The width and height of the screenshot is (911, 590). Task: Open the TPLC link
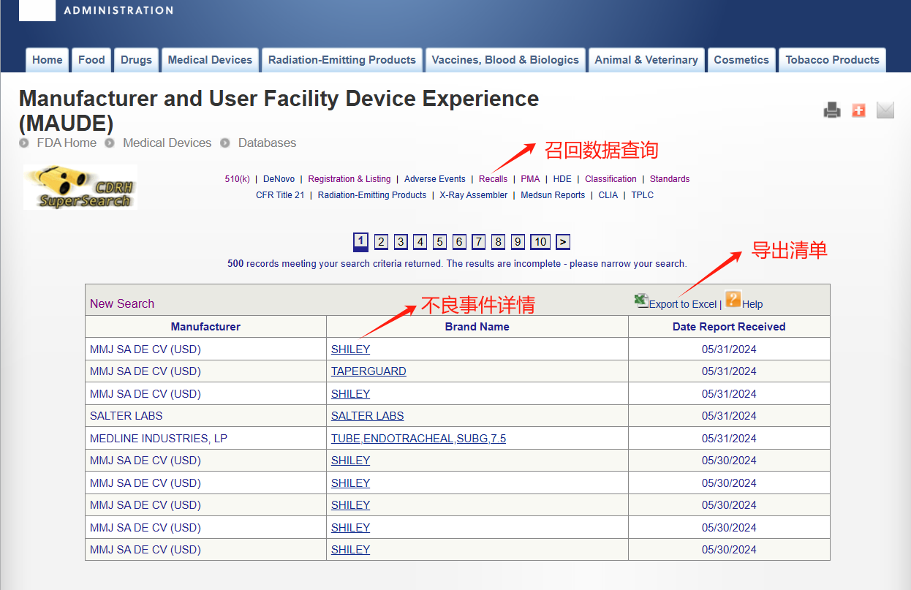pyautogui.click(x=643, y=195)
